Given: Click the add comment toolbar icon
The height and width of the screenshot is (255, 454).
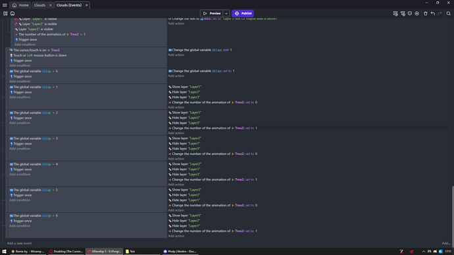Looking at the screenshot, I should click(x=410, y=13).
